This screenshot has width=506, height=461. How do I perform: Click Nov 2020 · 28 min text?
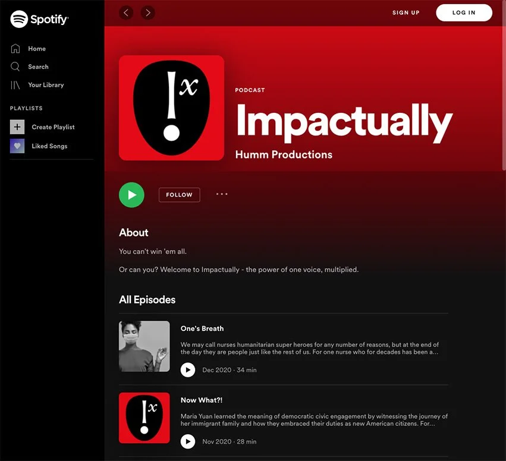230,441
